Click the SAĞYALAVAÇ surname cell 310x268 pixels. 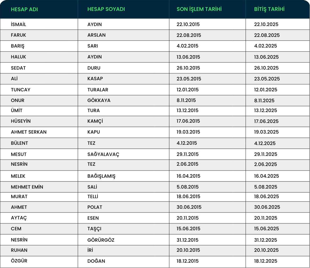pos(103,154)
